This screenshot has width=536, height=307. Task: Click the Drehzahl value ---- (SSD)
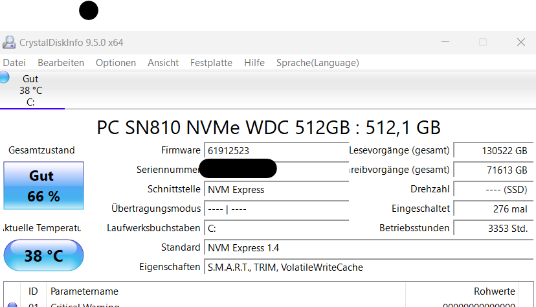pyautogui.click(x=493, y=189)
